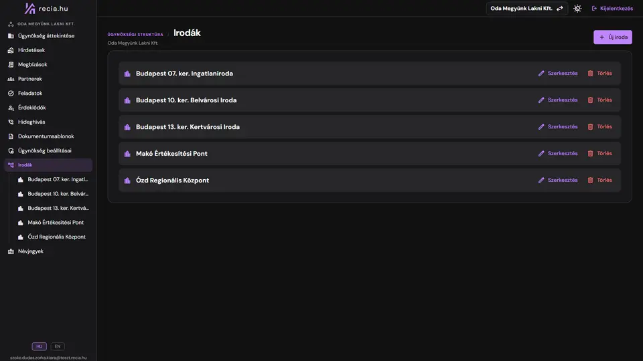Click the Hirdetések sidebar icon
The width and height of the screenshot is (643, 361).
point(11,50)
